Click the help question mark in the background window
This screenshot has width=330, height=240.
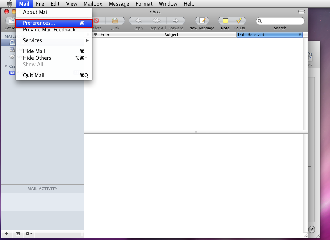tap(311, 230)
